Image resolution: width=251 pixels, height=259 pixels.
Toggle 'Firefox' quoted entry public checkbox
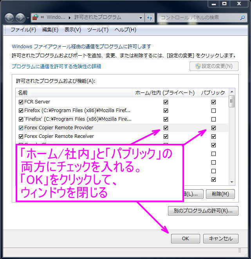(213, 119)
